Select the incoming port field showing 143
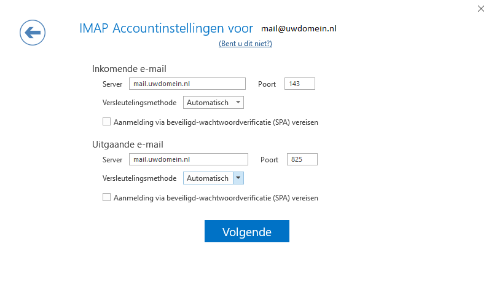The height and width of the screenshot is (289, 494). [300, 84]
